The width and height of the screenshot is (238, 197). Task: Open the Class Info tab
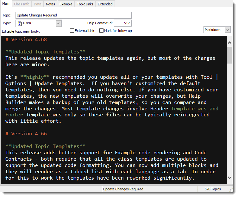22,4
